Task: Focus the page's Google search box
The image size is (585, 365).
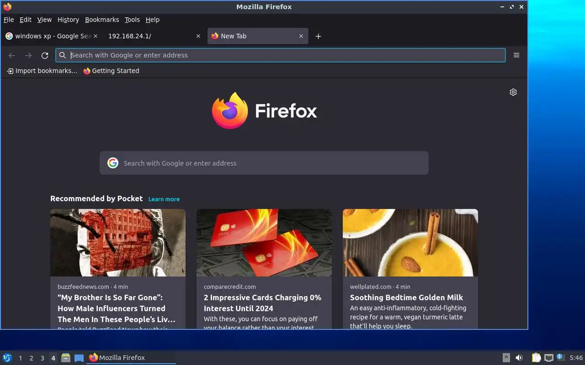Action: click(264, 163)
